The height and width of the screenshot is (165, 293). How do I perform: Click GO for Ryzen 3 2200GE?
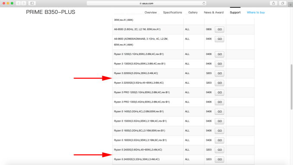tap(220, 83)
